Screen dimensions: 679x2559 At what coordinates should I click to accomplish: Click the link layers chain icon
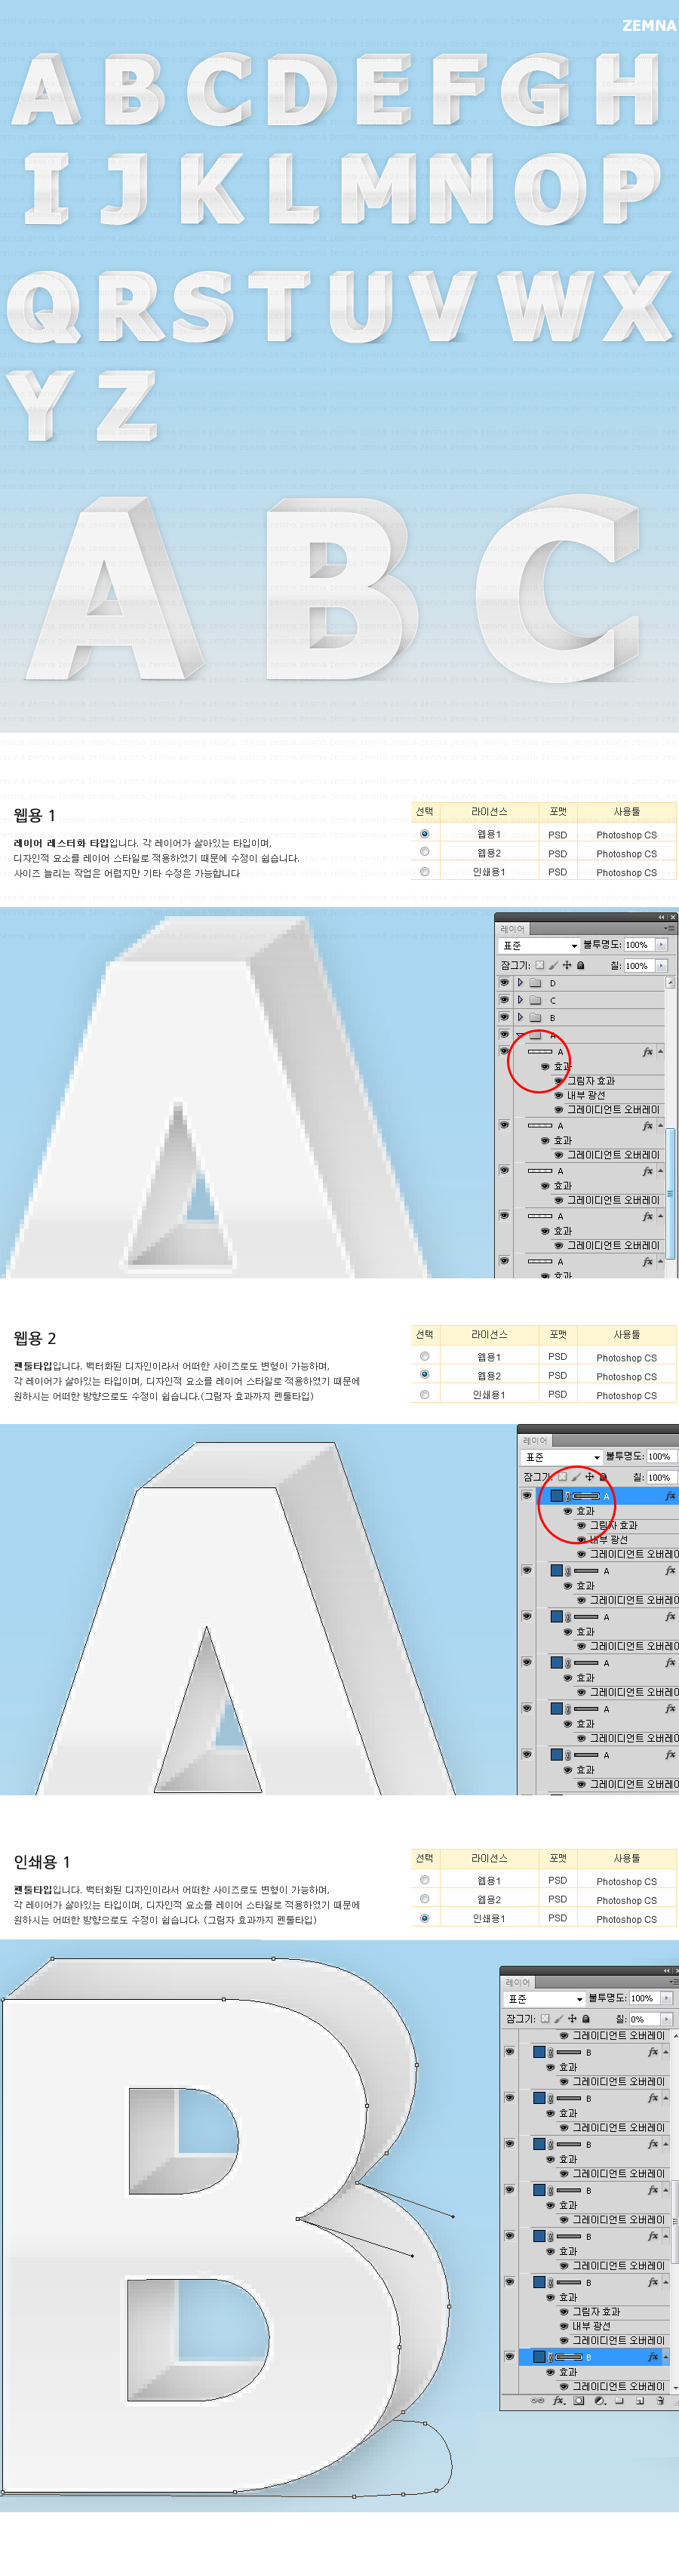537,2400
